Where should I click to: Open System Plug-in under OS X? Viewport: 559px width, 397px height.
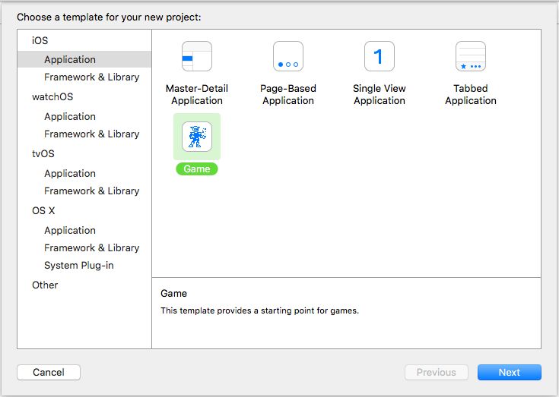(79, 266)
